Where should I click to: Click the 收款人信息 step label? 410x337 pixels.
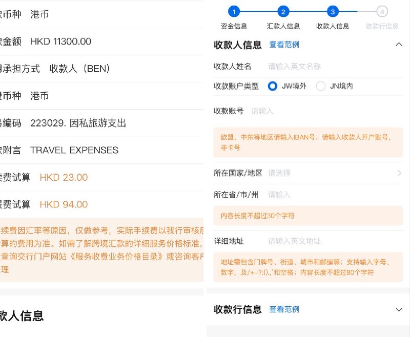tap(333, 26)
